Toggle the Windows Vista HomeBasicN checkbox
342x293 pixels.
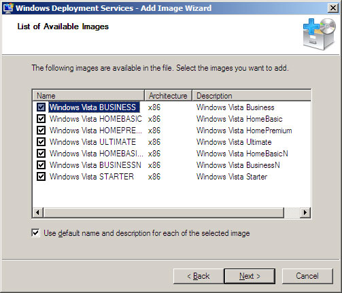coord(41,154)
